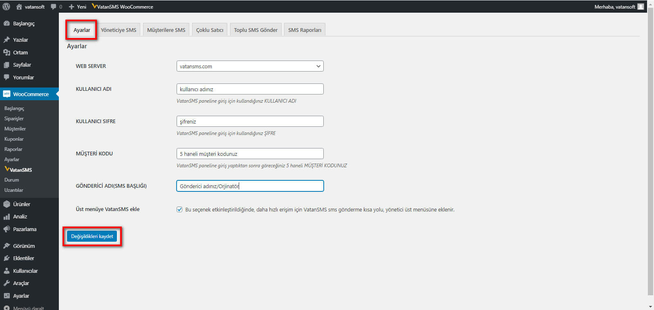
Task: Open the comments bubble icon
Action: point(54,7)
